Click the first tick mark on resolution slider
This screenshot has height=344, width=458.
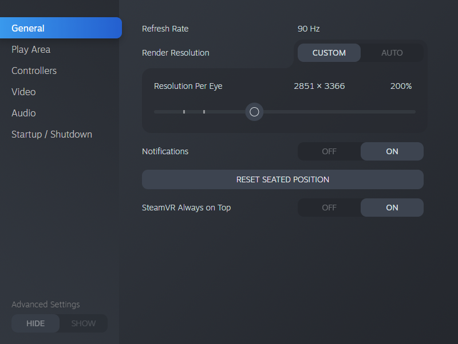[184, 112]
